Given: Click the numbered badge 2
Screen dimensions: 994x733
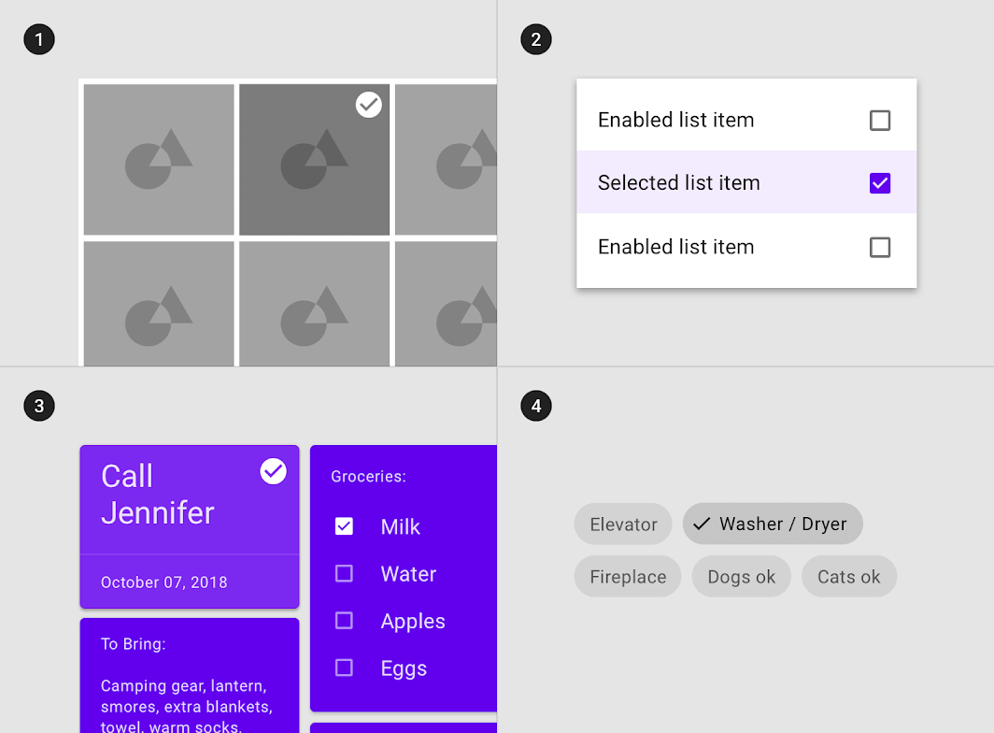Looking at the screenshot, I should point(536,39).
